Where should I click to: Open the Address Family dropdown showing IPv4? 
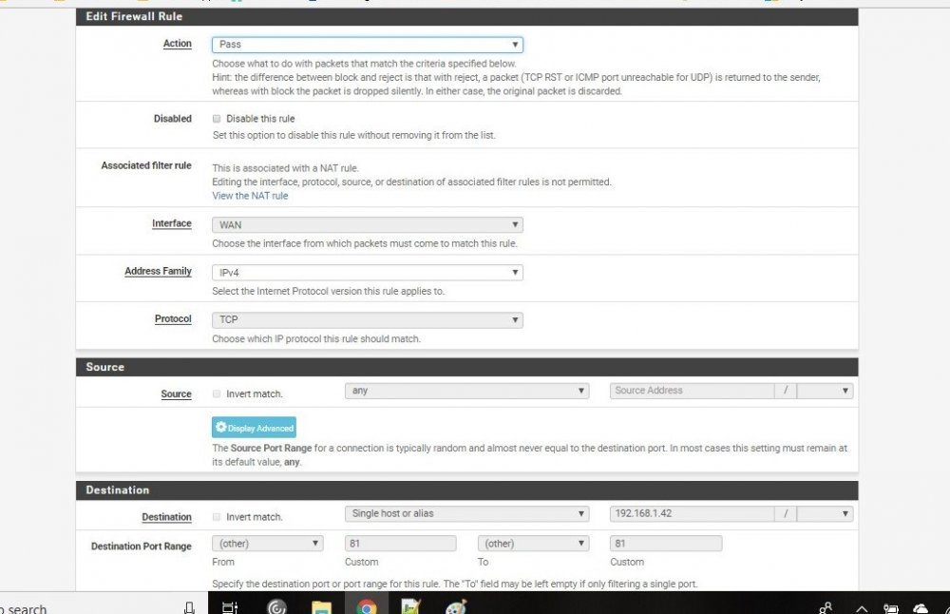pos(367,273)
